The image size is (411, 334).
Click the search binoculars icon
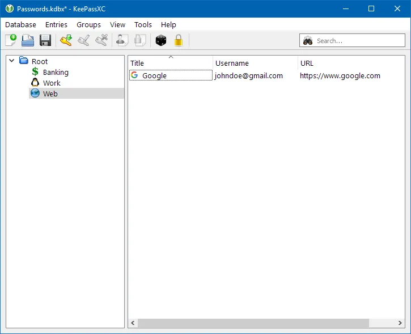[308, 41]
